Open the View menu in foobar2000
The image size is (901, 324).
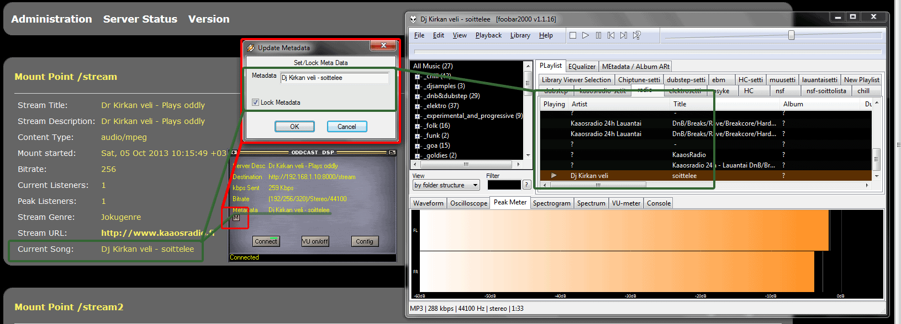[x=460, y=35]
